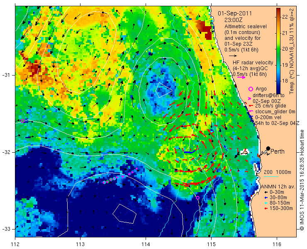Click the 20 tick on the color bar
The height and width of the screenshot is (249, 307).
pos(285,49)
